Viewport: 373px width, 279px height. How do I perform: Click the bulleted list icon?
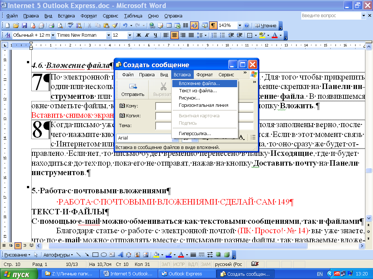[x=223, y=35]
